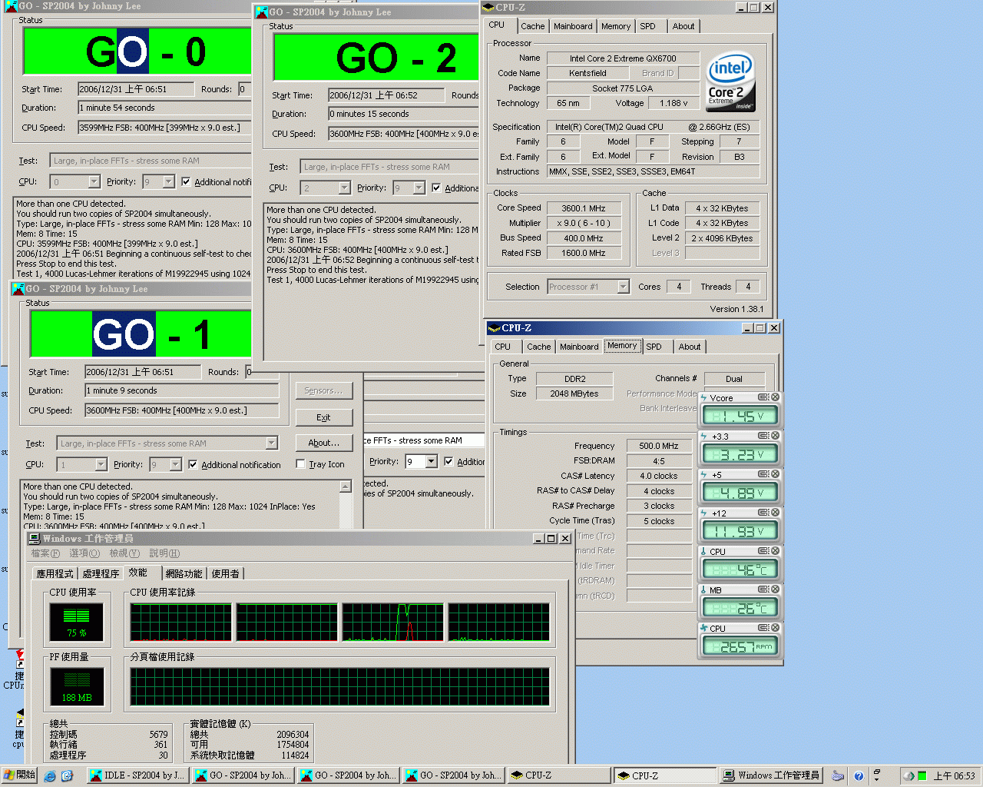The image size is (983, 787).
Task: Click the GO - 0 window title icon
Action: point(12,6)
